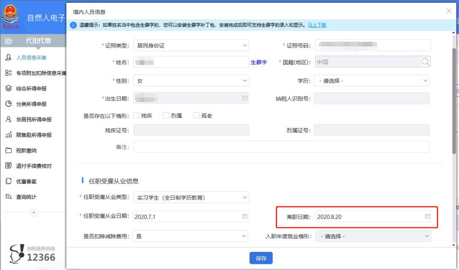Click the search icon in 国籍(地区) field
The height and width of the screenshot is (270, 459).
tap(425, 62)
